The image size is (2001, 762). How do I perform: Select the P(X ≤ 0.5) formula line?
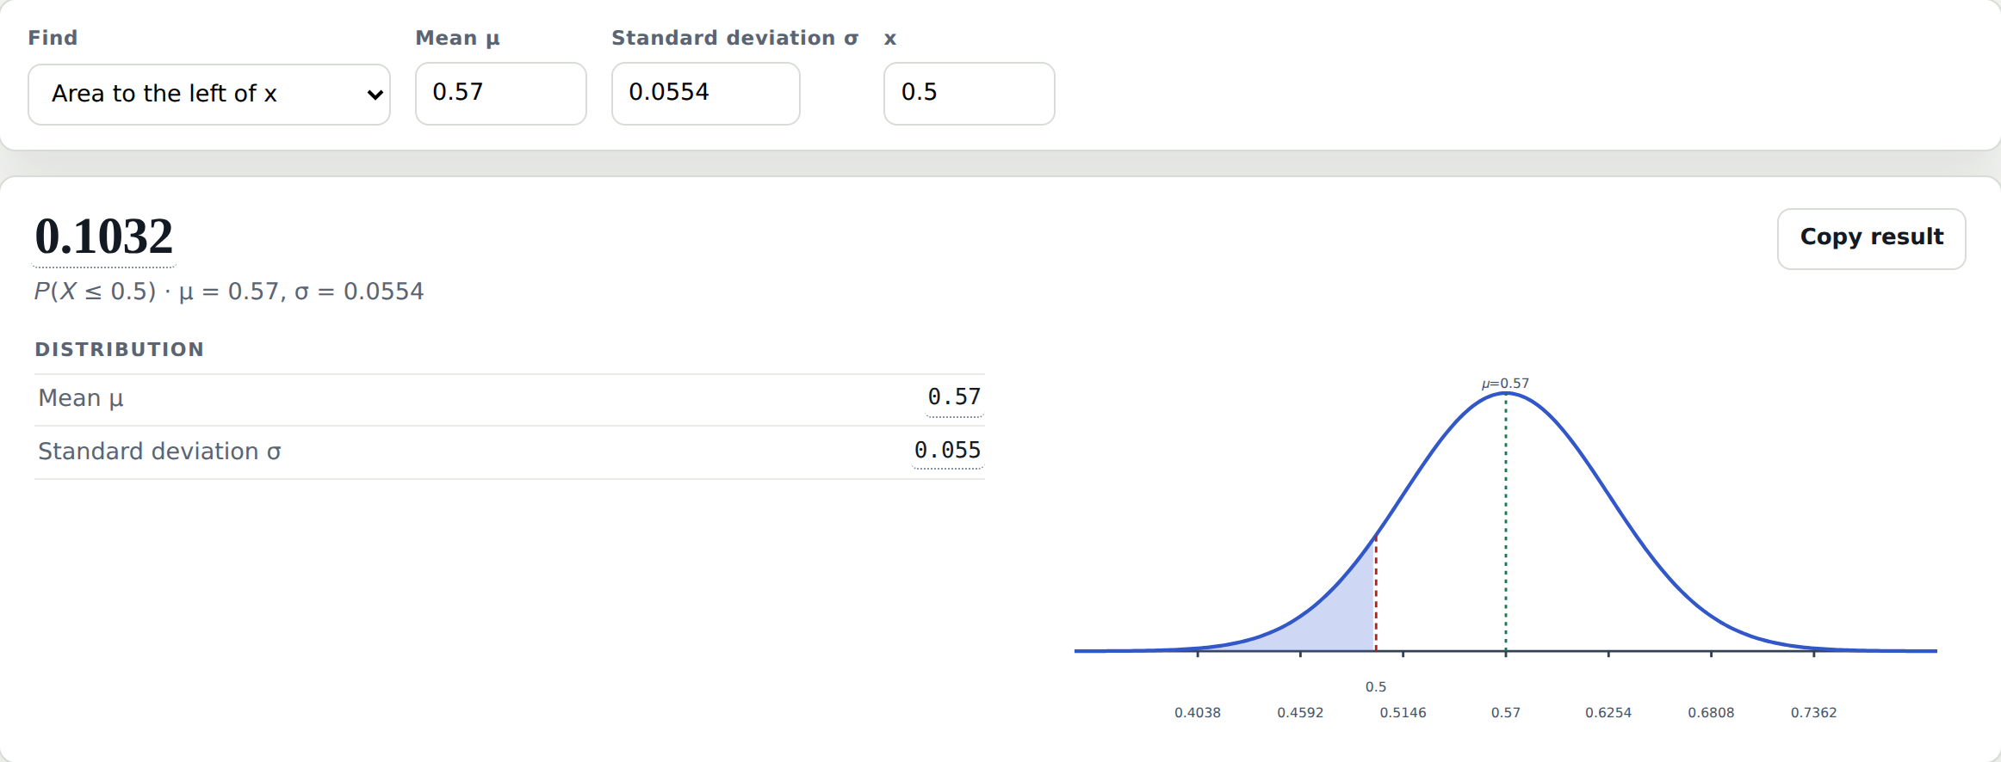229,292
